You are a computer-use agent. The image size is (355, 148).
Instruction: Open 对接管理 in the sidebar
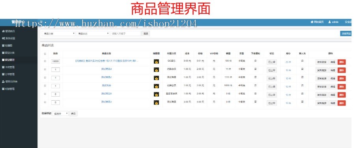(8, 89)
